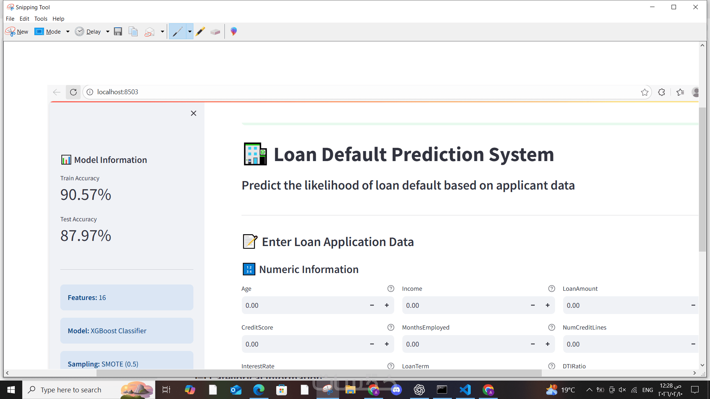Screen dimensions: 710x399
Task: Click the Send Snip envelope icon
Action: coord(149,32)
